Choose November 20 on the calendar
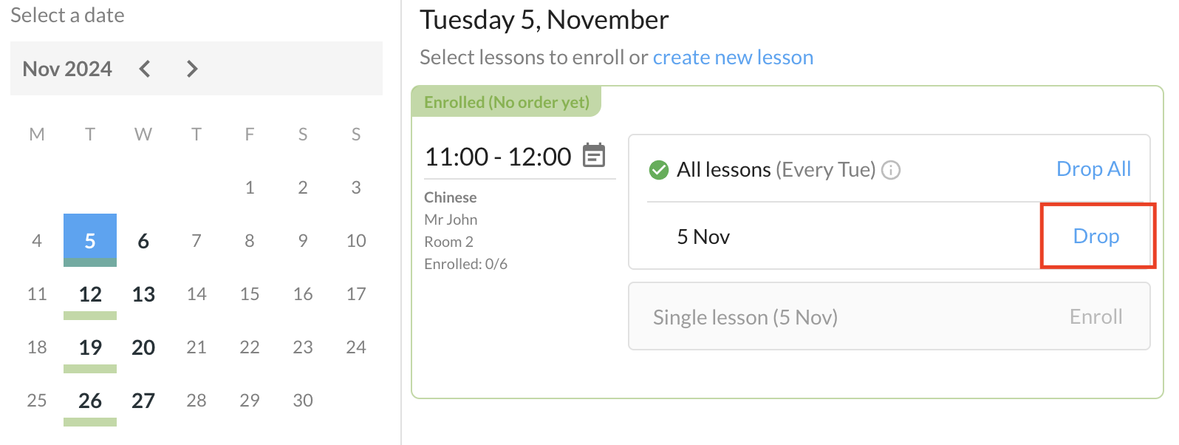The image size is (1179, 445). click(143, 347)
